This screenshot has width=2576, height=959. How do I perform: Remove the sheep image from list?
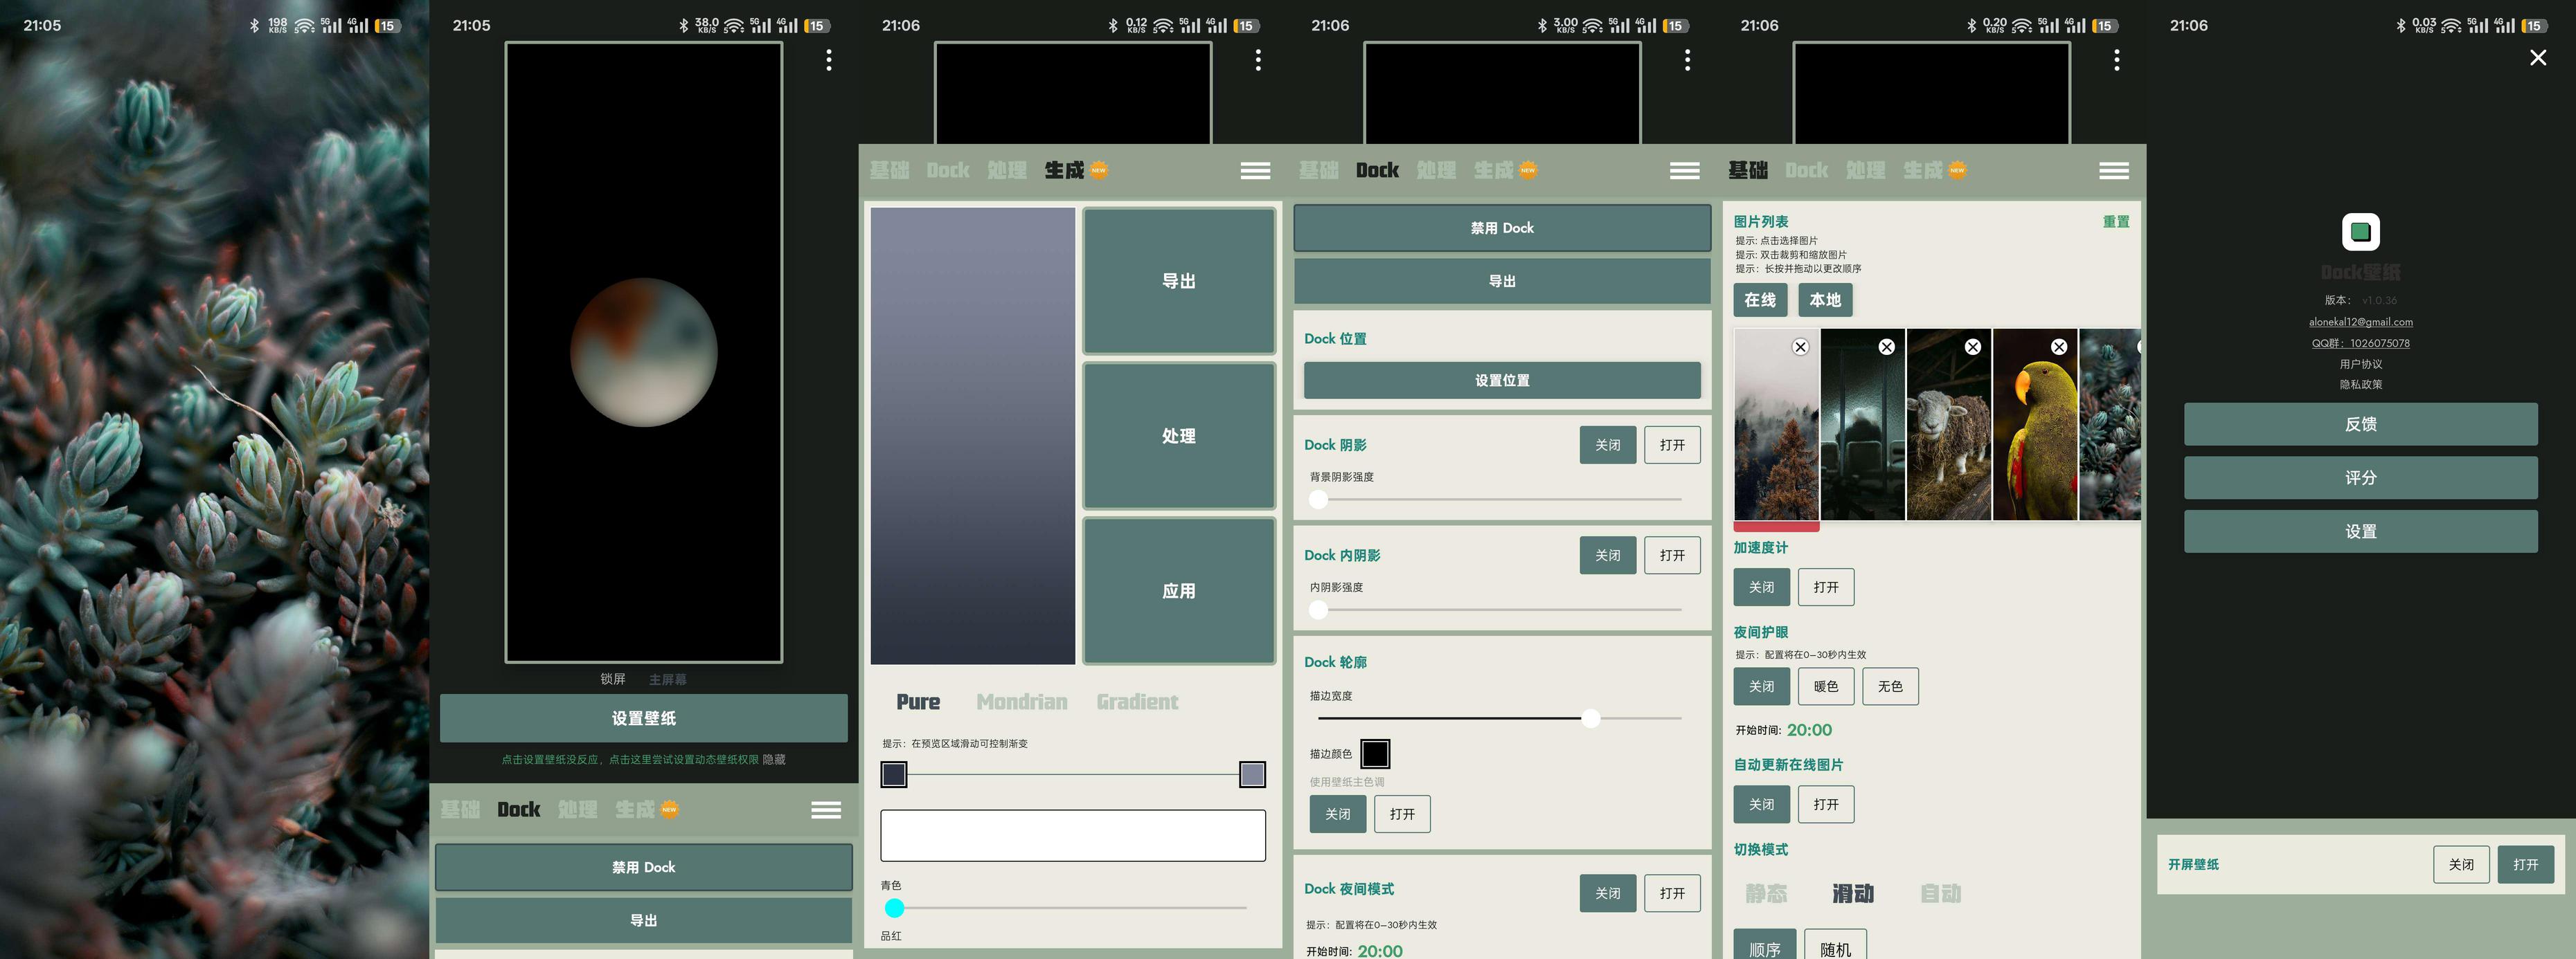click(x=1972, y=347)
